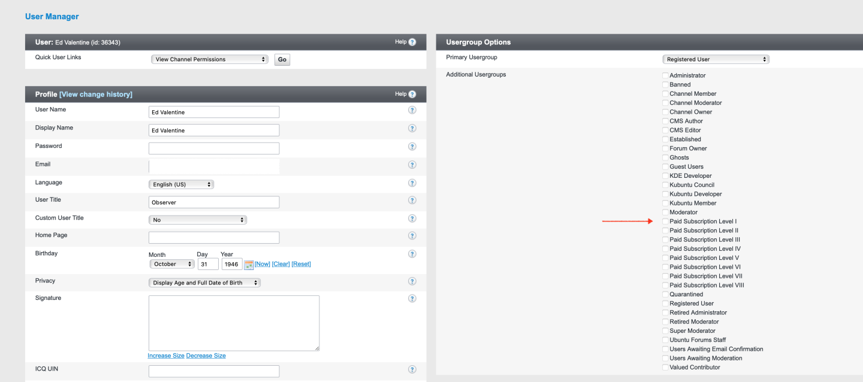The width and height of the screenshot is (863, 382).
Task: Click the User Title field
Action: tap(214, 202)
